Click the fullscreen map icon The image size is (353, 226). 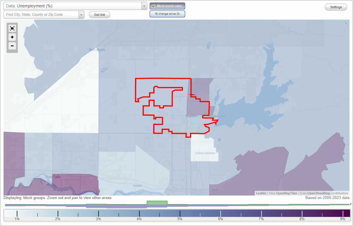tap(12, 28)
